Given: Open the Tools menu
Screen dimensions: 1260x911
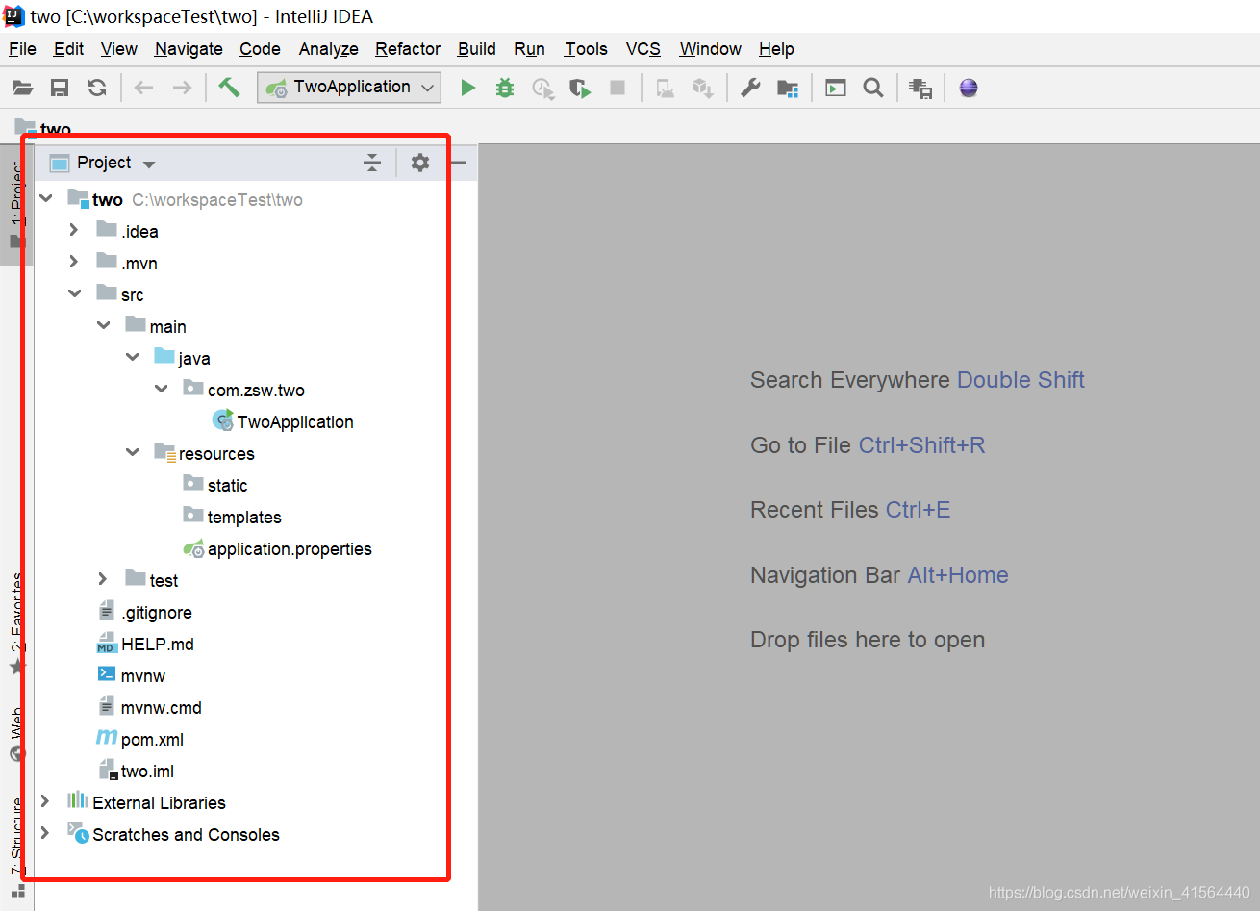Looking at the screenshot, I should (x=586, y=49).
